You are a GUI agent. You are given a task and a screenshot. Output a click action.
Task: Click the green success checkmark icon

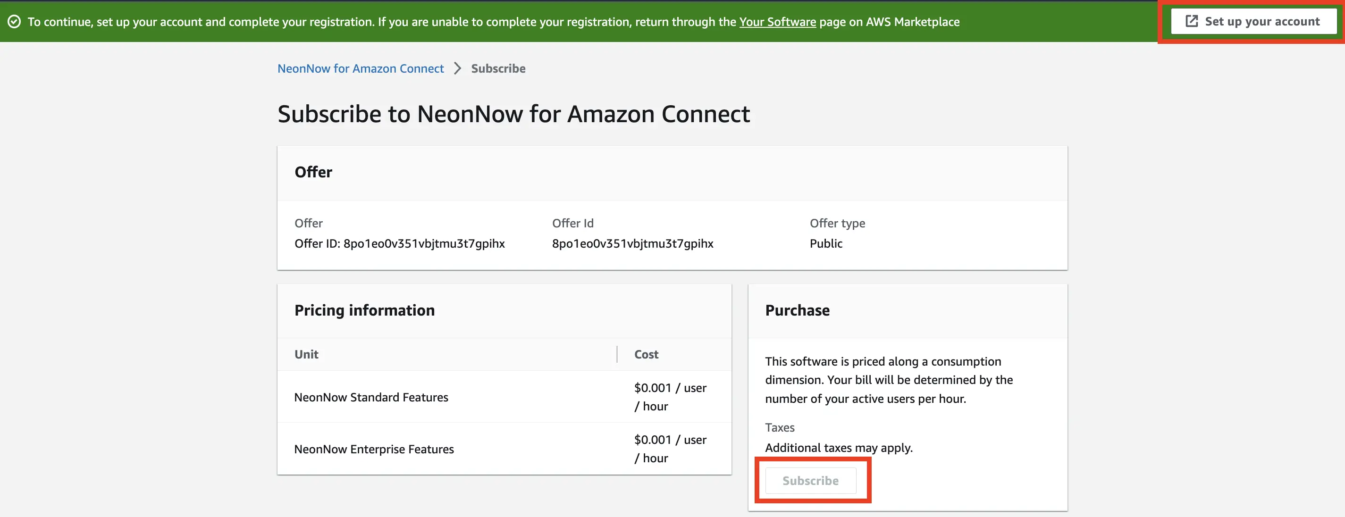tap(14, 21)
